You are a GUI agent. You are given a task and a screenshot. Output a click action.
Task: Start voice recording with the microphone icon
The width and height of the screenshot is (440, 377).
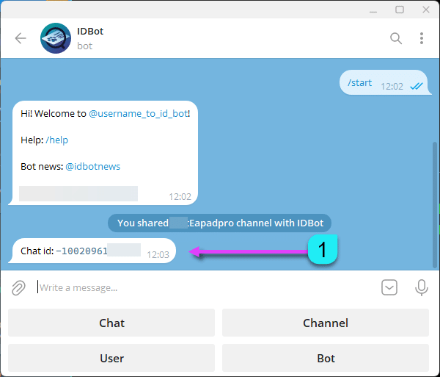[422, 288]
